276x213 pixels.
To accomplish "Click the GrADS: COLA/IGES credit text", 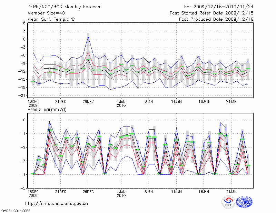I will click(15, 210).
